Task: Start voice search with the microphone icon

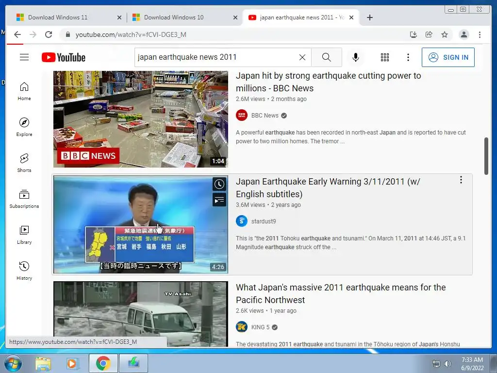Action: pyautogui.click(x=356, y=57)
